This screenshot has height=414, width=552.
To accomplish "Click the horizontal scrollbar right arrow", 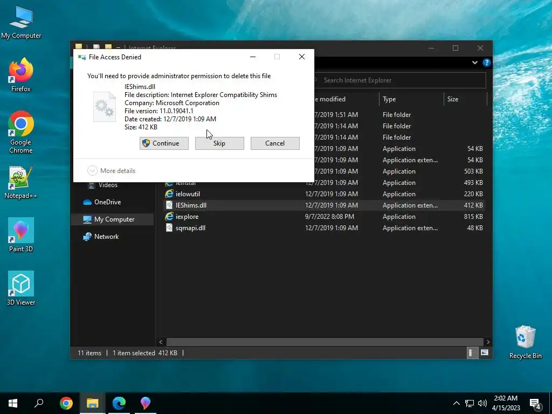I will coord(488,342).
